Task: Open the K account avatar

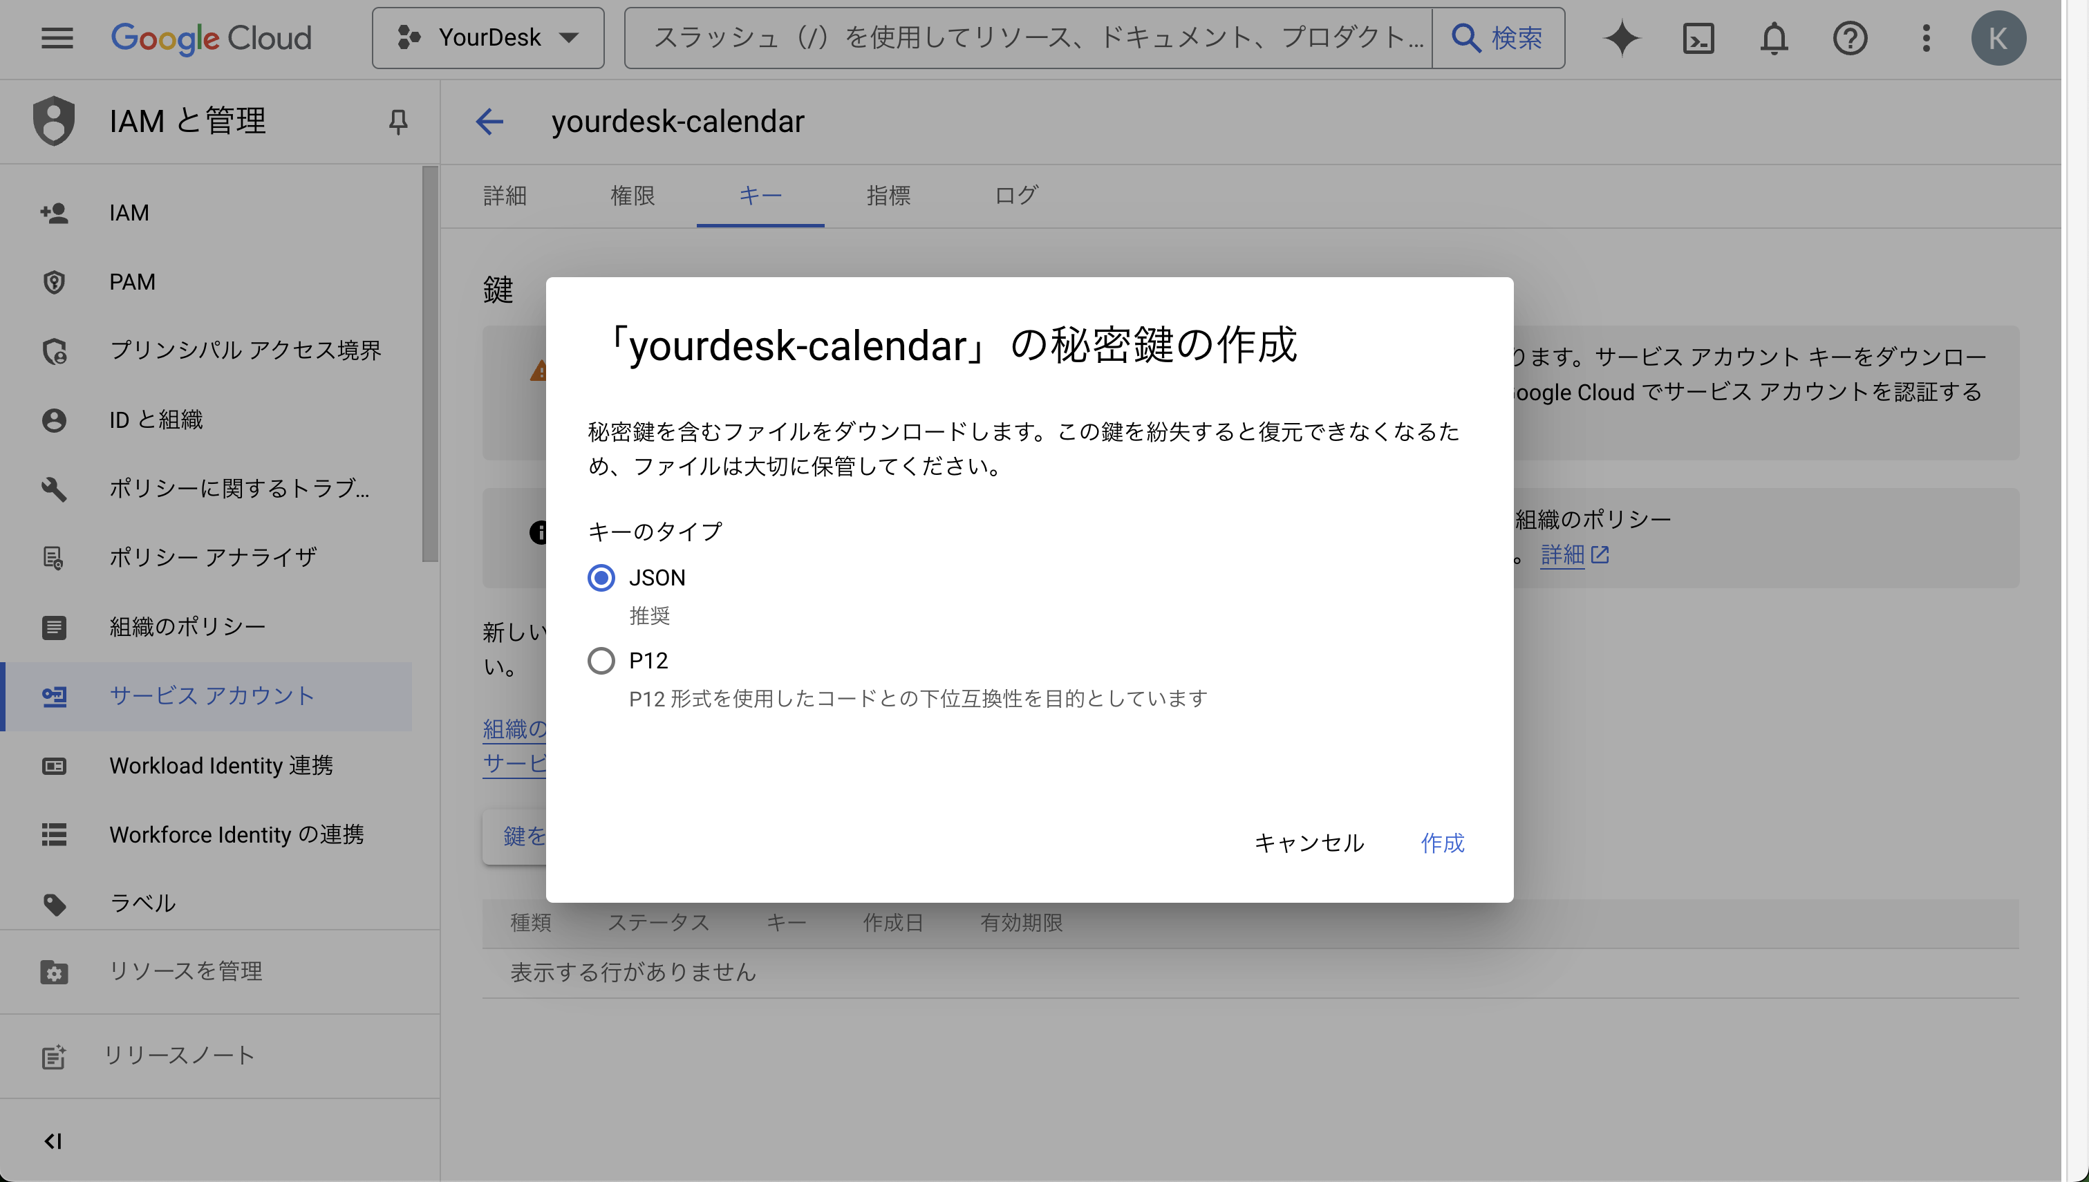Action: pos(1998,38)
